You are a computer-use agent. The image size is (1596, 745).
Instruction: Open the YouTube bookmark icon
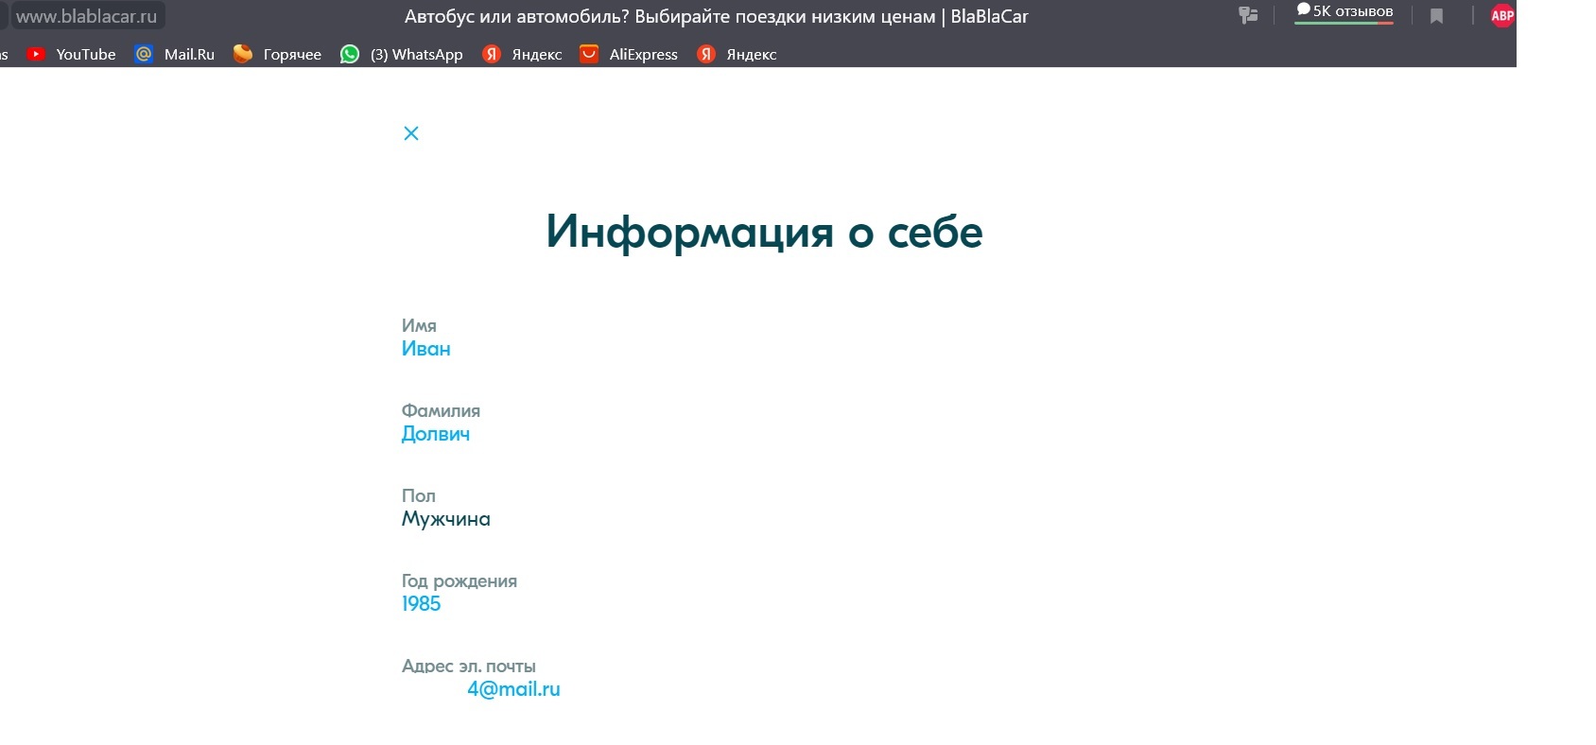[x=36, y=54]
